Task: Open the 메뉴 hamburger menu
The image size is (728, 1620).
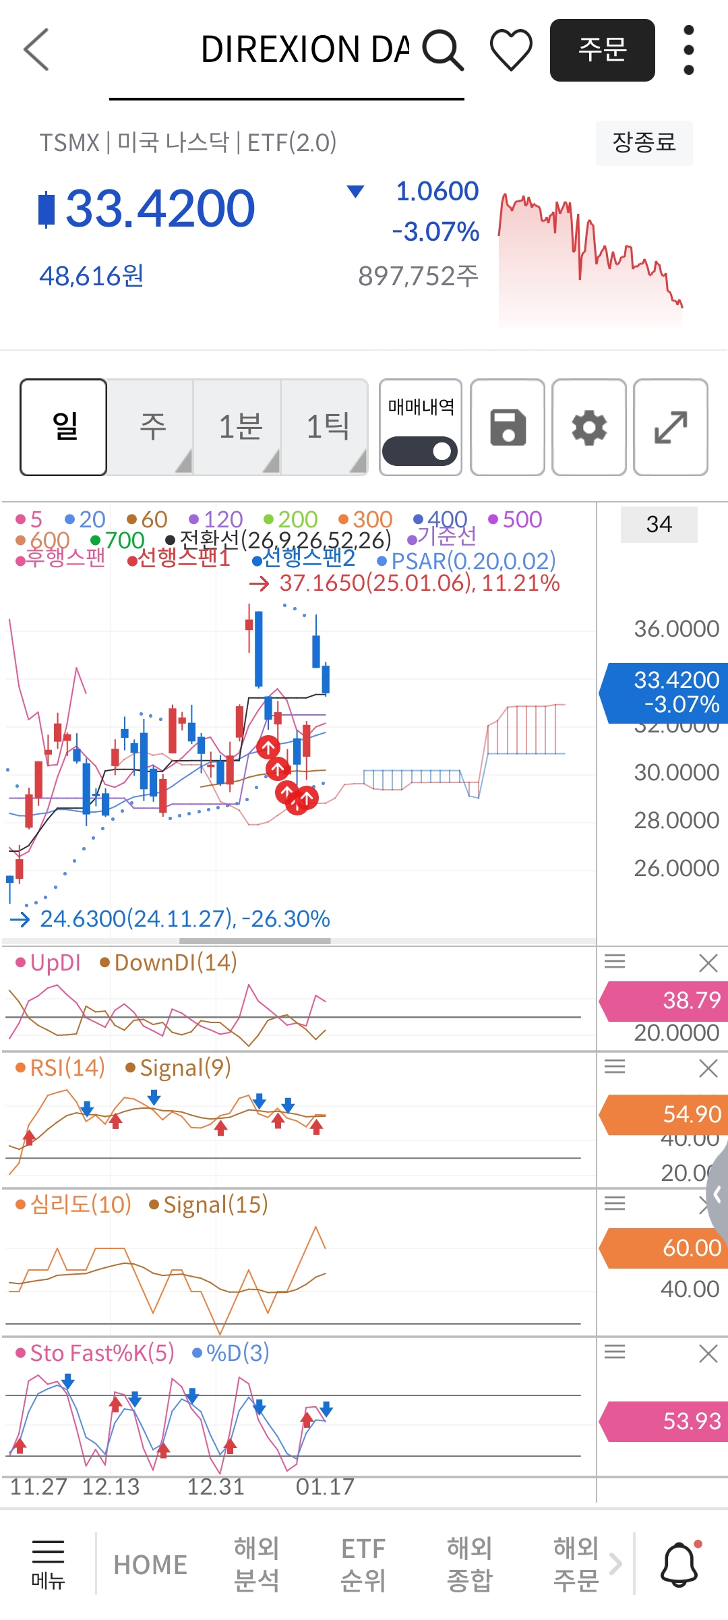Action: [48, 1563]
